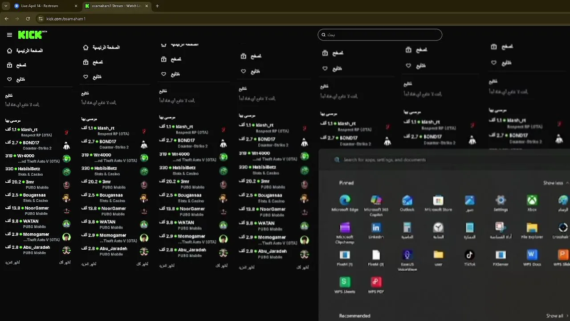Image resolution: width=570 pixels, height=321 pixels.
Task: Expand channel list via أظهر المزيد under KICK logo
Action: pyautogui.click(x=12, y=262)
